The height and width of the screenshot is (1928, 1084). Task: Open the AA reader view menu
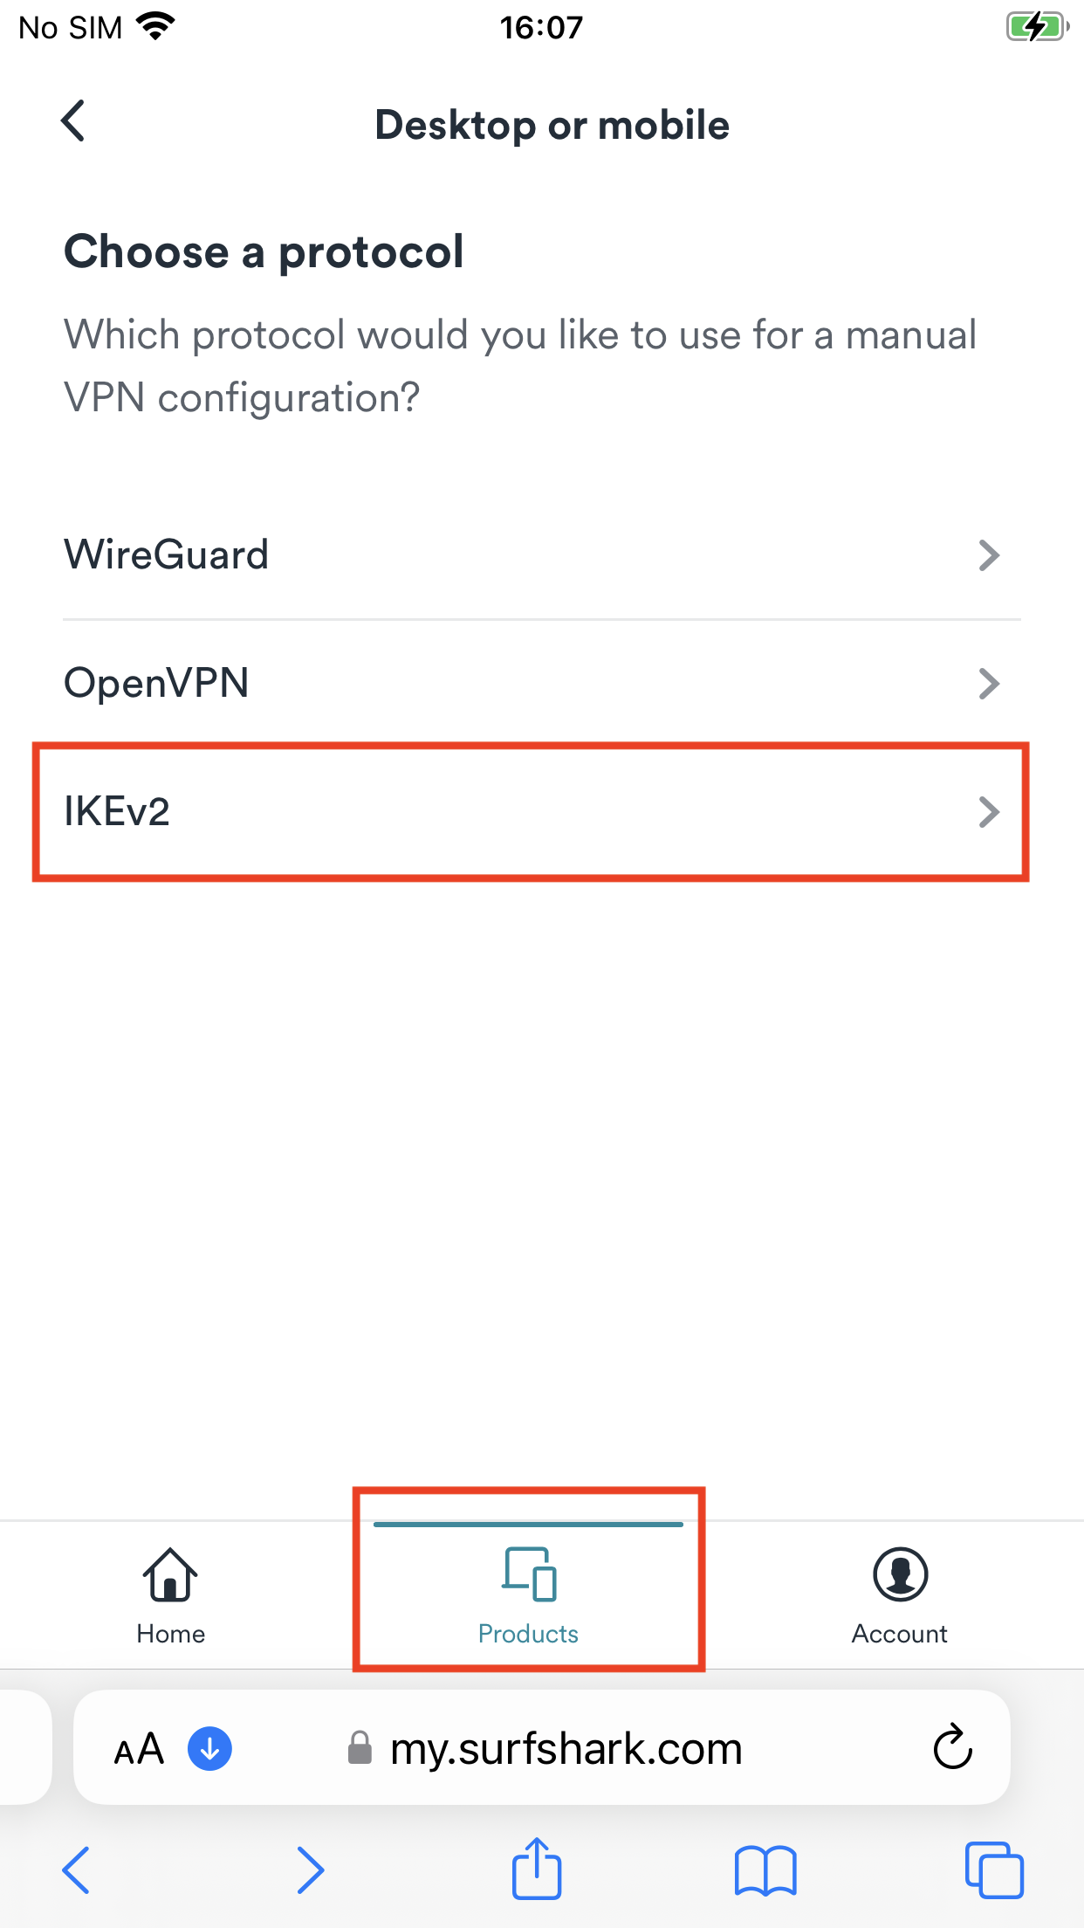pos(139,1749)
